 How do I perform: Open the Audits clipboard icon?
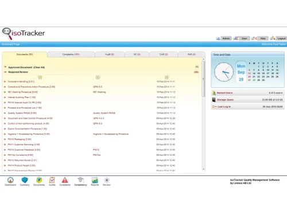52,180
